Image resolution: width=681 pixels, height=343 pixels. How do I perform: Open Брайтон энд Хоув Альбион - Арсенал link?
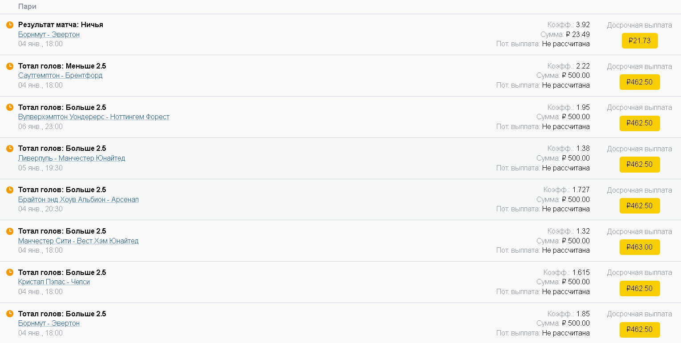(78, 199)
